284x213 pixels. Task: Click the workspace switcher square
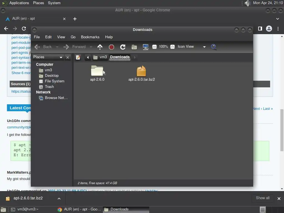(263, 210)
